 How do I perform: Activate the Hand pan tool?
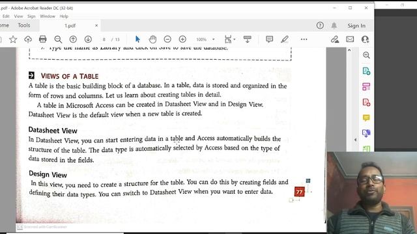(x=152, y=39)
